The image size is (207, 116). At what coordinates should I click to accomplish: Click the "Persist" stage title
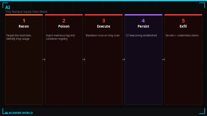tap(143, 26)
